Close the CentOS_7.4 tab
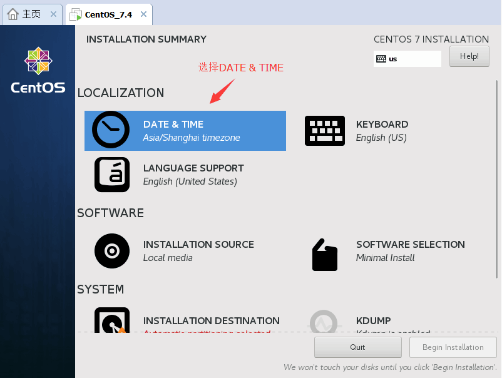The width and height of the screenshot is (502, 378). tap(144, 14)
